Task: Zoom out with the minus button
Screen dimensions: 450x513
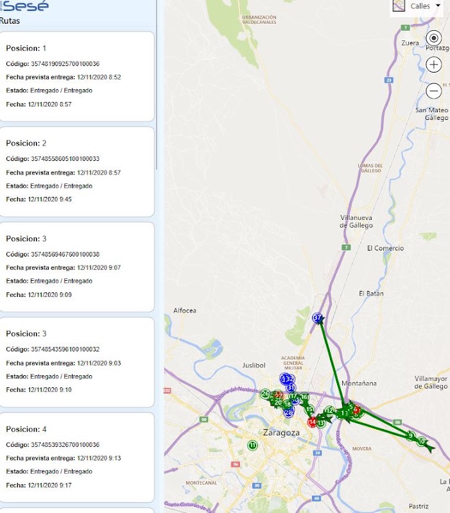Action: (433, 90)
